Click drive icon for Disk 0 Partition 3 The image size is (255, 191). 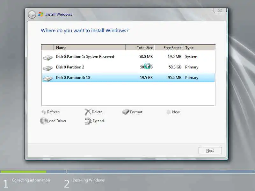(x=47, y=79)
